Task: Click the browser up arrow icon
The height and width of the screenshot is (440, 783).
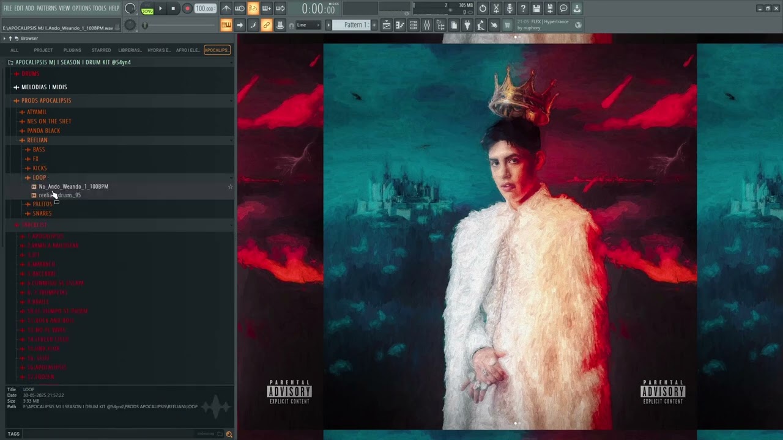Action: (x=10, y=38)
